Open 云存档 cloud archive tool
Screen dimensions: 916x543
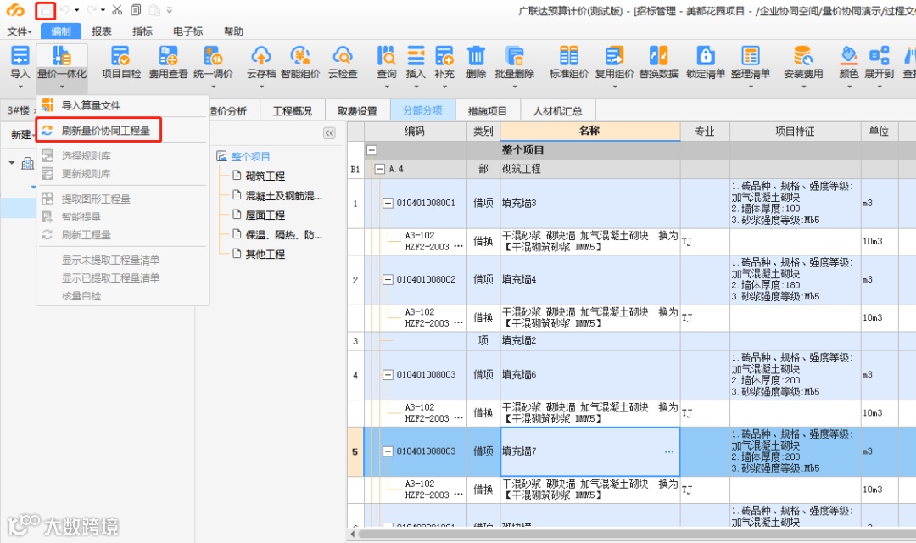(261, 62)
